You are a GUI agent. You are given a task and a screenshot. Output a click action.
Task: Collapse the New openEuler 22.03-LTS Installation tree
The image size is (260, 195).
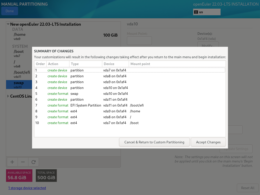(8, 24)
